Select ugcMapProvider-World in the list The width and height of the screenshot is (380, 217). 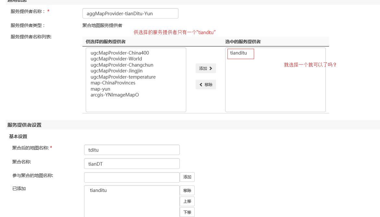click(x=116, y=59)
